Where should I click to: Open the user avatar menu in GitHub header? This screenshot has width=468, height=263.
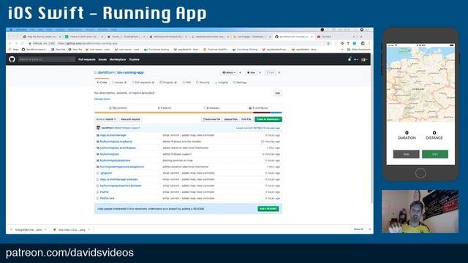[x=364, y=60]
